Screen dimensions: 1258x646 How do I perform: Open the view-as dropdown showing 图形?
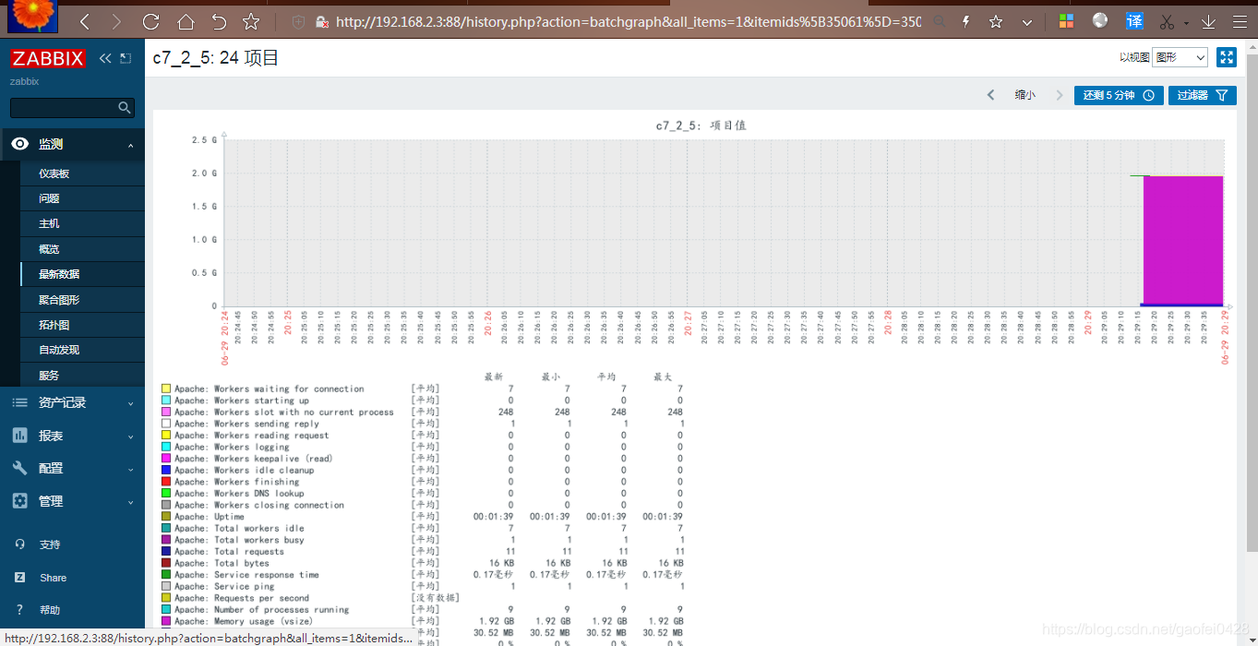[x=1180, y=57]
